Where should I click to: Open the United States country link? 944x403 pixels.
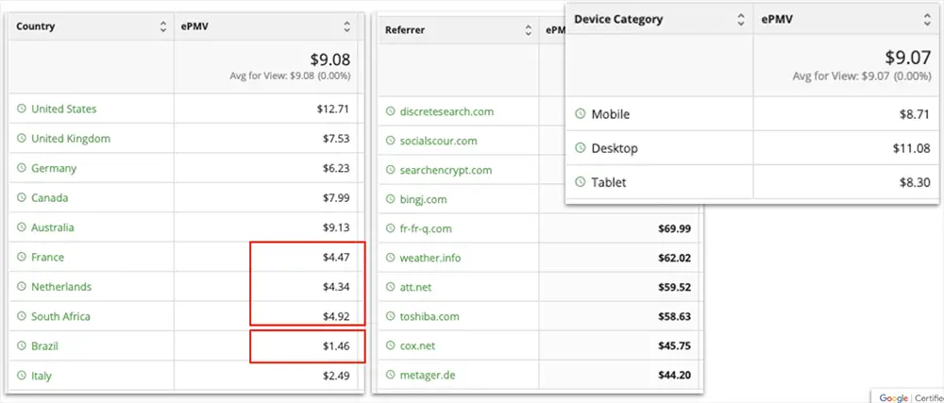click(64, 109)
